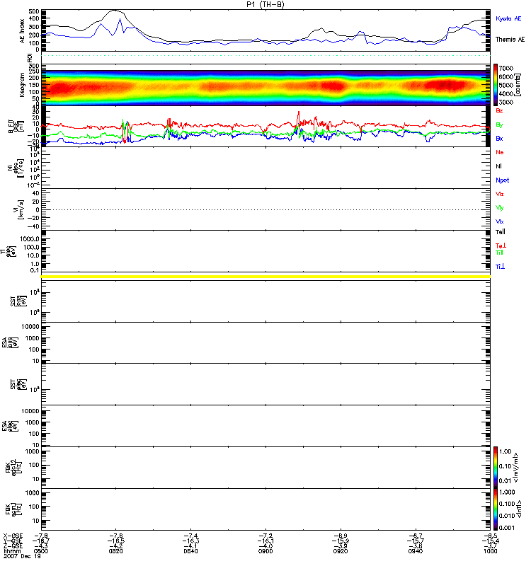
Task: Click the "0940" time tick label
Action: [416, 551]
